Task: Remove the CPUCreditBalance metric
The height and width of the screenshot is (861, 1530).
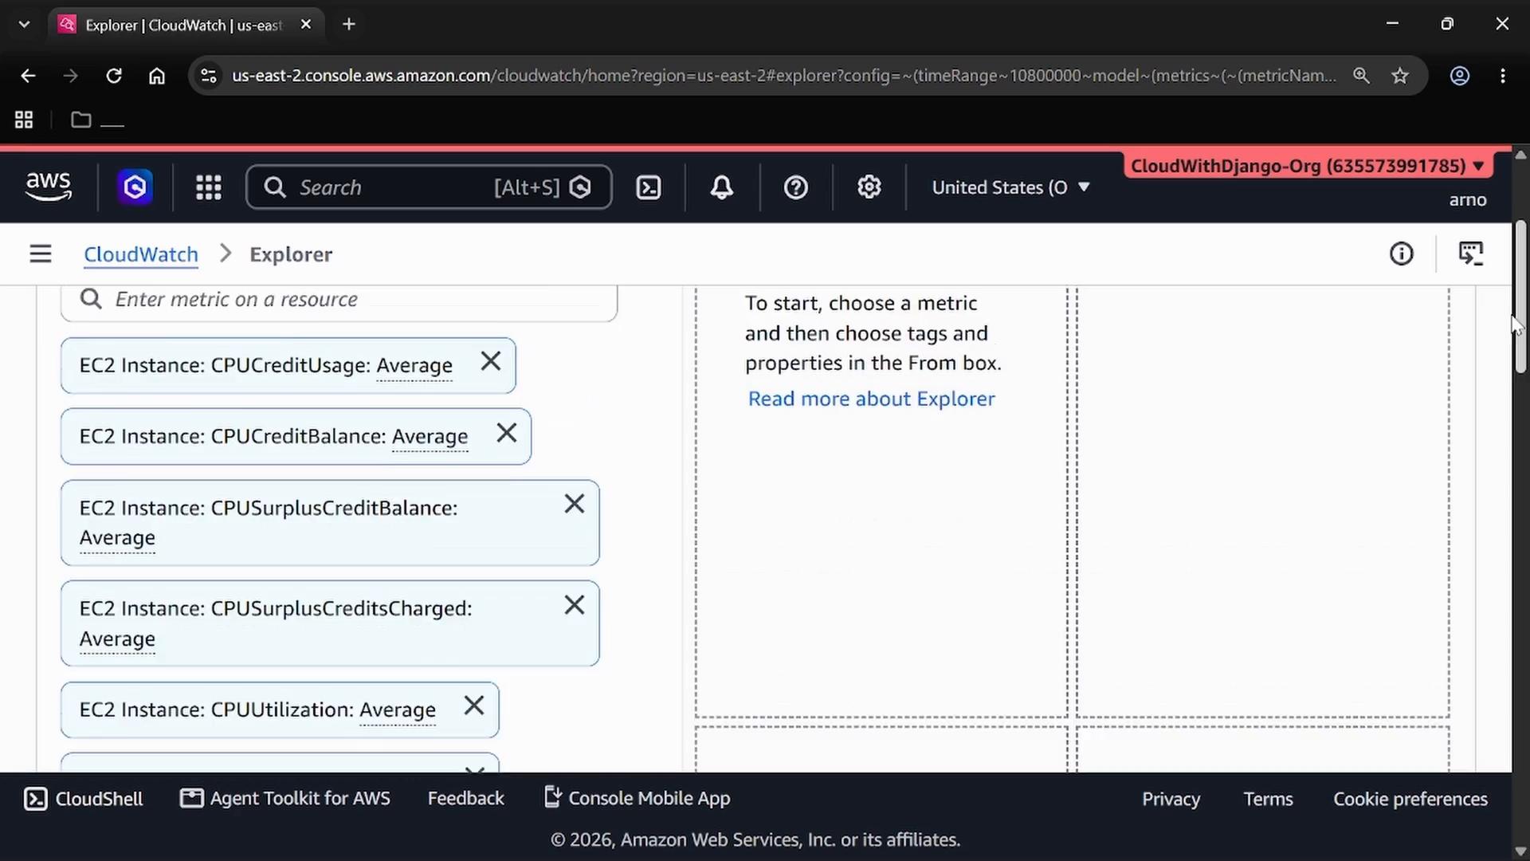Action: (507, 433)
